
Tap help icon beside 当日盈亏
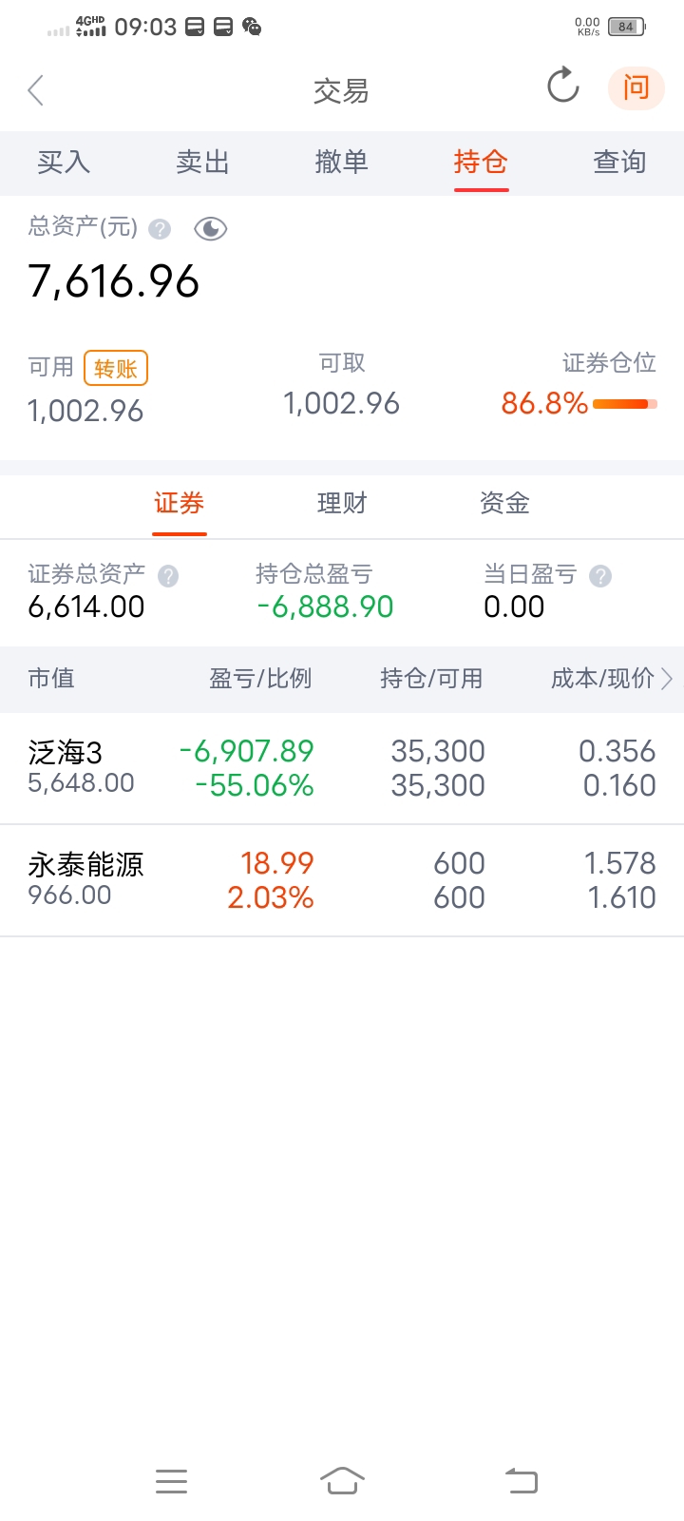pos(600,576)
